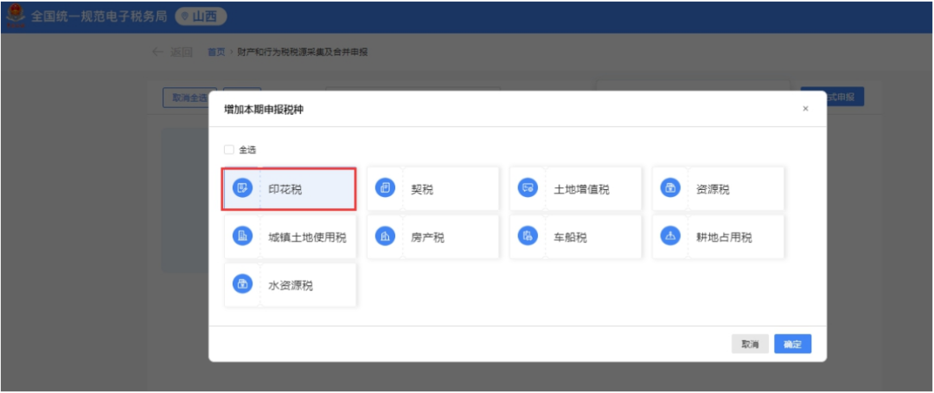Close the 增加本期申报税种 dialog
Viewport: 934px width, 393px height.
805,109
